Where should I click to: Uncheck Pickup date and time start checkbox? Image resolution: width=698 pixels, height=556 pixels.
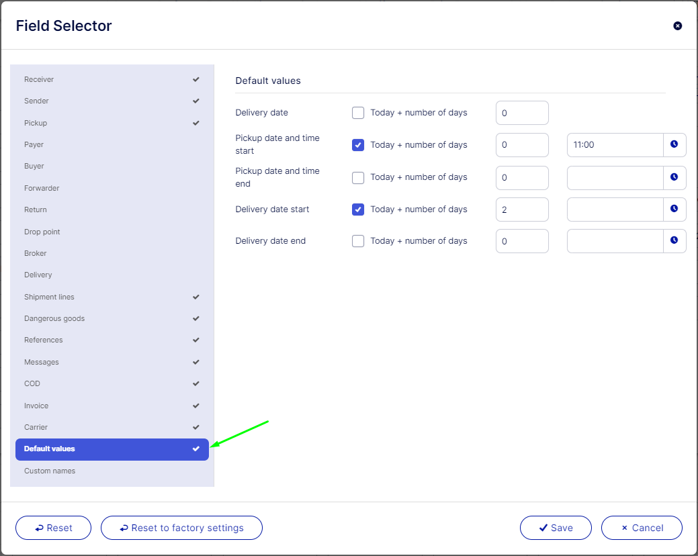[358, 145]
